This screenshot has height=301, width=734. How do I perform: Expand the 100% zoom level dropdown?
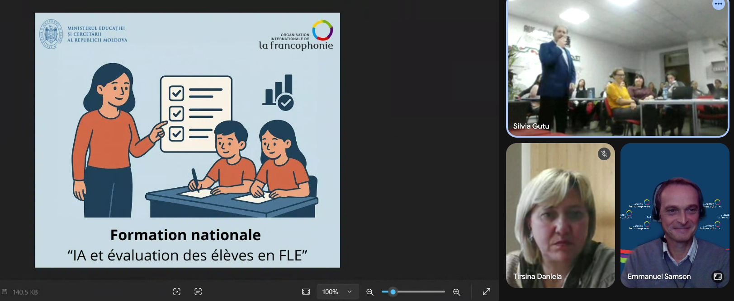[x=349, y=292]
